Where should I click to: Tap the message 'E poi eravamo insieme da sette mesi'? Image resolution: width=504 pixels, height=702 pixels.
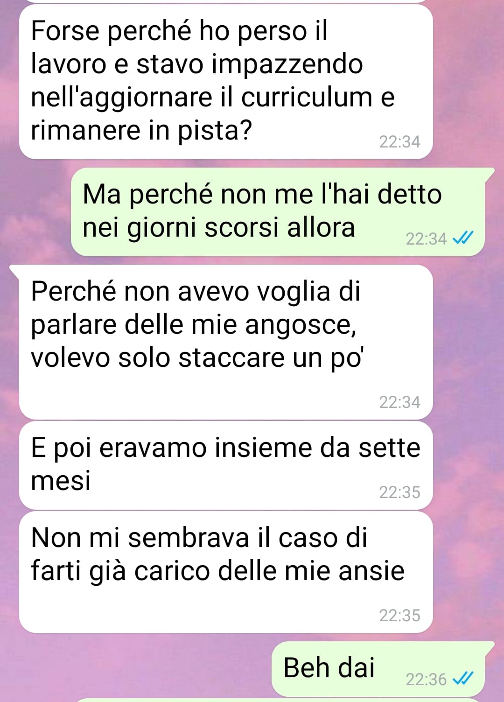point(226,465)
